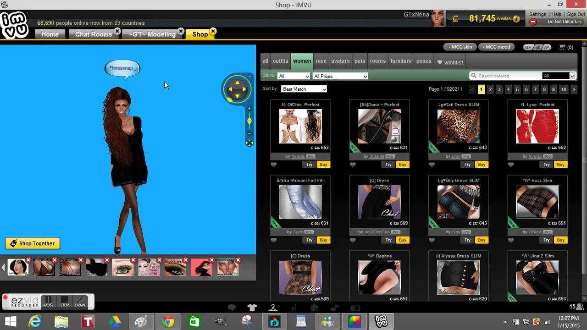587x330 pixels.
Task: Toggle the 'all' rating filter
Action: click(537, 48)
